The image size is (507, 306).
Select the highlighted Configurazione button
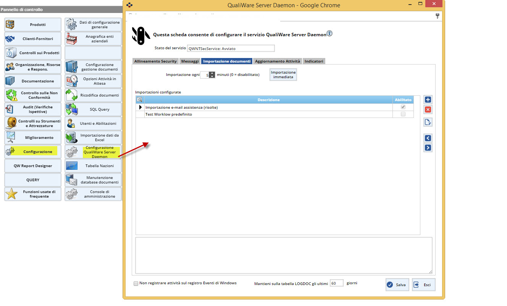pyautogui.click(x=33, y=152)
